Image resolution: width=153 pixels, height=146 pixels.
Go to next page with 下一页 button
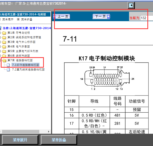[x=101, y=16]
